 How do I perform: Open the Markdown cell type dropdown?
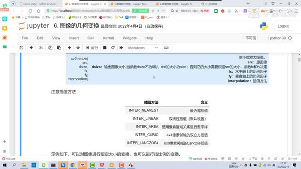click(143, 48)
